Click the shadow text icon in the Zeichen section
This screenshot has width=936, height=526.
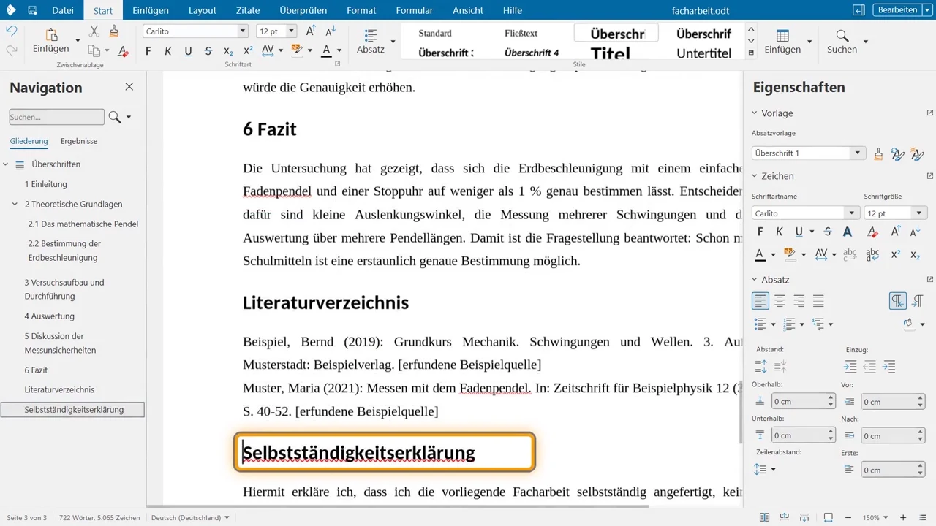tap(848, 232)
